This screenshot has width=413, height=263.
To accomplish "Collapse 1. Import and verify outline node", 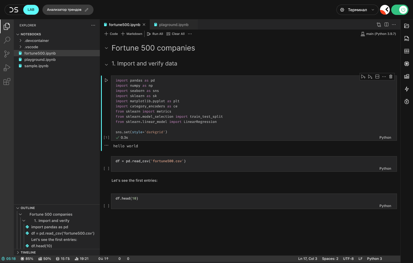I will 24,221.
